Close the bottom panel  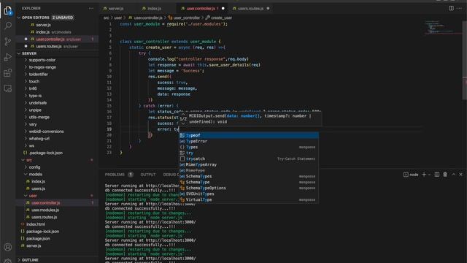[x=460, y=175]
